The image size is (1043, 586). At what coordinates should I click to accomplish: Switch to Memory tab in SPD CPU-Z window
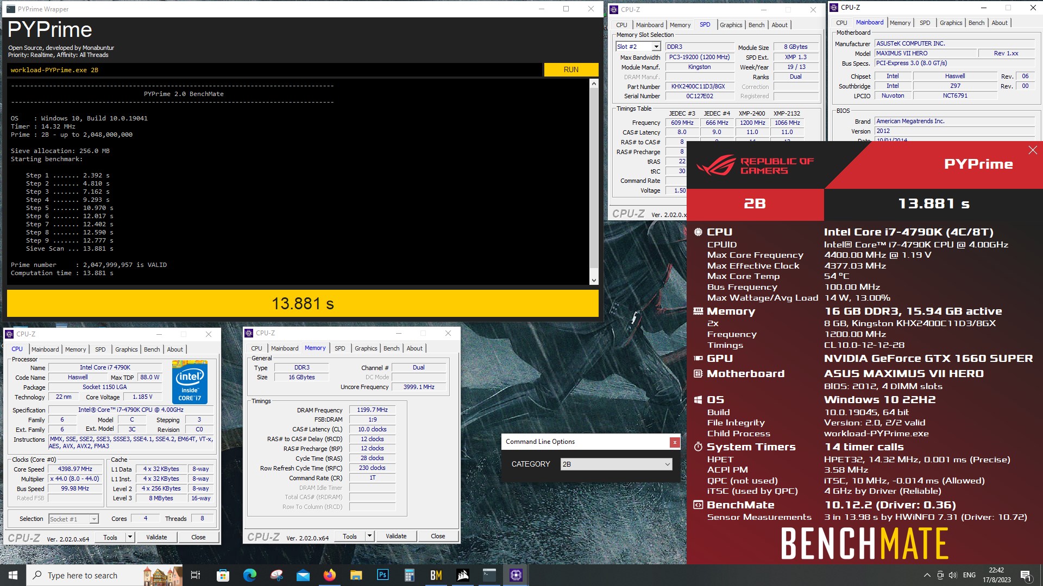(x=680, y=25)
